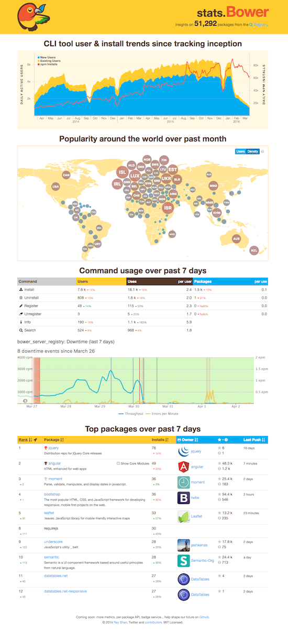Click the LUX bubble on the map
Viewport: 288px width, 630px height.
coord(135,176)
